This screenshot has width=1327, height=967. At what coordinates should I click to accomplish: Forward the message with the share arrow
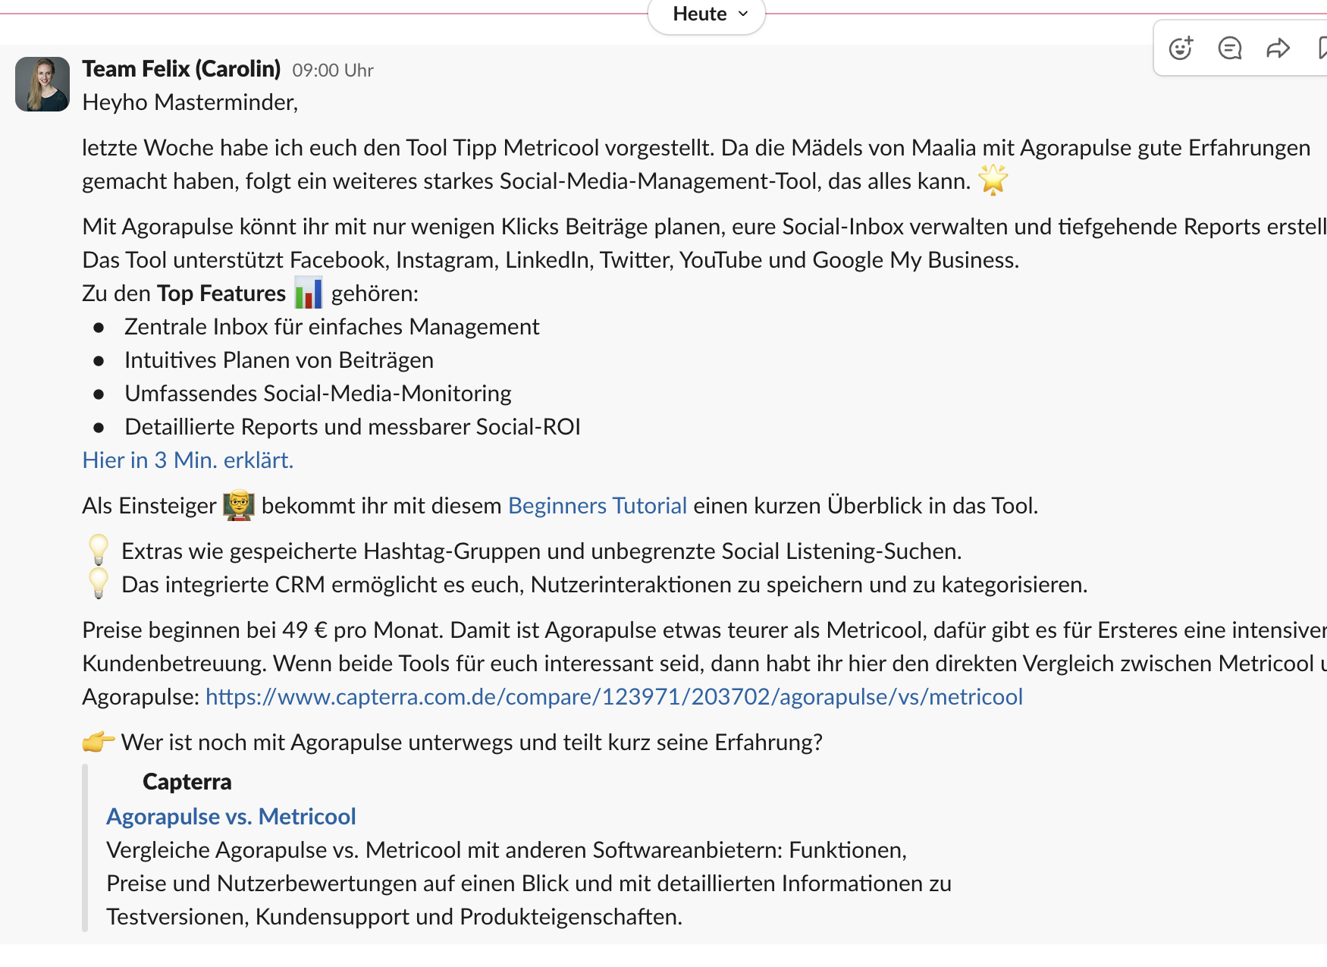[x=1278, y=49]
